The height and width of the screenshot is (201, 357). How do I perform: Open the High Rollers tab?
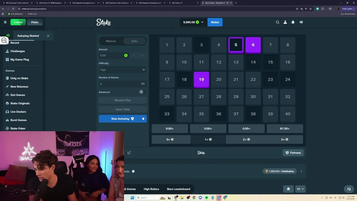[151, 189]
